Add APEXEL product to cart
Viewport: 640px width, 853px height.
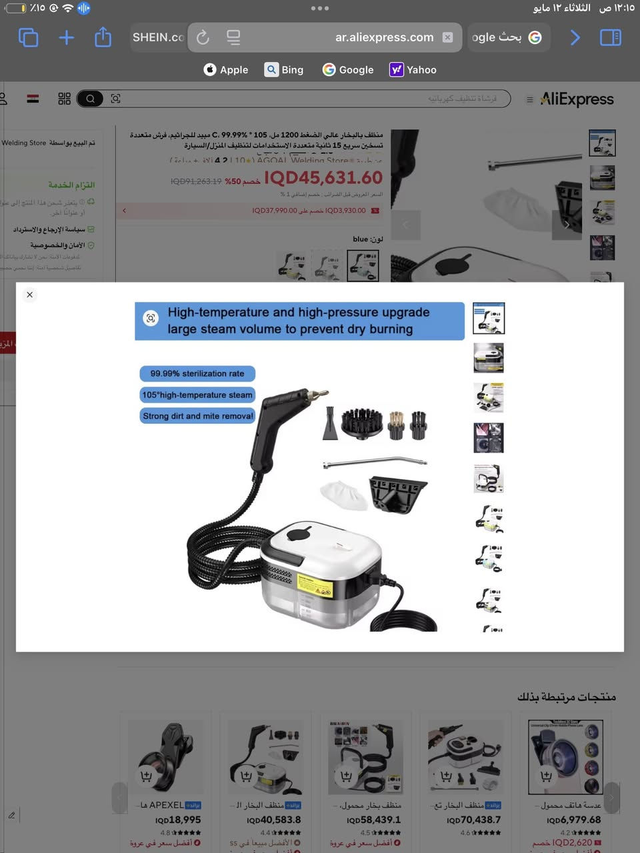tap(146, 776)
